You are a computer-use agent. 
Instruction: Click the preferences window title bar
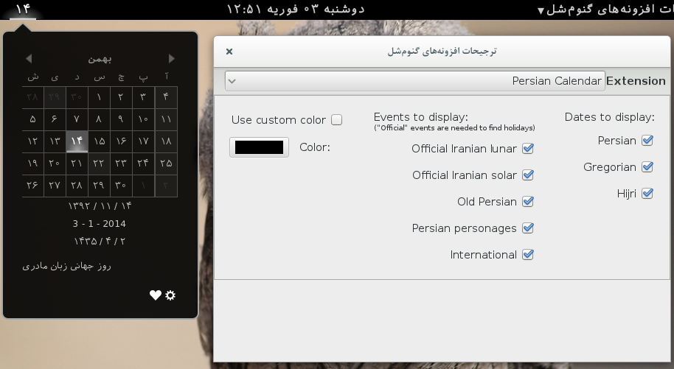pos(442,52)
